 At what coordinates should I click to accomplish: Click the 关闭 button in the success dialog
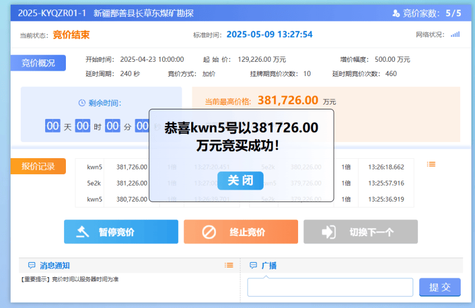pos(240,180)
